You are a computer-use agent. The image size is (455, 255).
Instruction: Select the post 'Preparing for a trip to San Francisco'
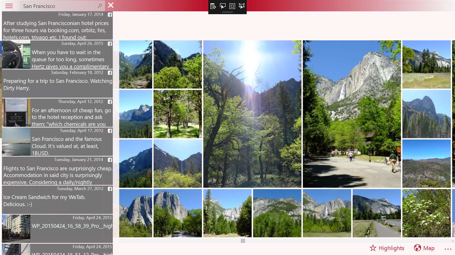pyautogui.click(x=57, y=83)
